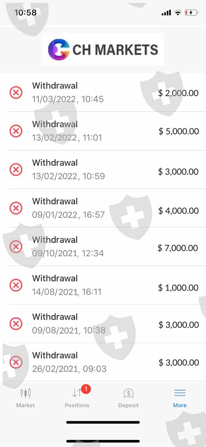The width and height of the screenshot is (206, 447).
Task: Tap the cancelled icon for 26/02/2021 withdrawal
Action: (x=16, y=362)
